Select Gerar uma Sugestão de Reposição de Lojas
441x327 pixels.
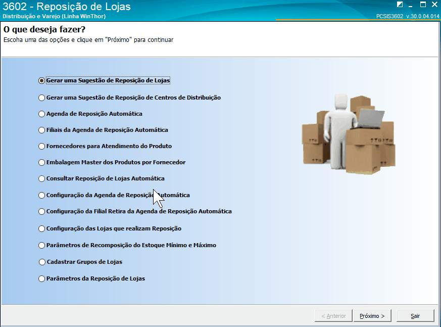pos(104,80)
